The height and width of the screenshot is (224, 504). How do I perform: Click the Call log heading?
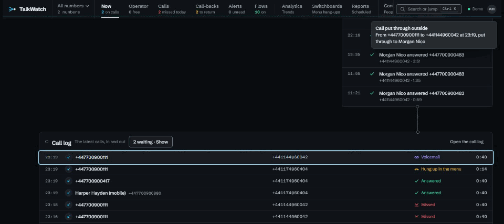[61, 143]
